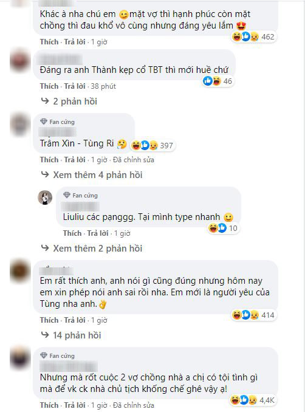Click like reaction icon beside count 46
305x412 pixels.
coord(207,81)
